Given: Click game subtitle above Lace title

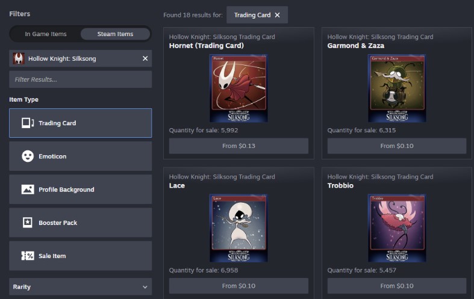Looking at the screenshot, I should point(222,177).
